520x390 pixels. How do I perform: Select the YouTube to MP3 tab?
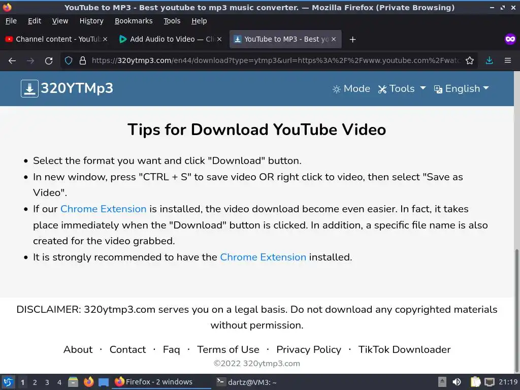click(x=285, y=39)
